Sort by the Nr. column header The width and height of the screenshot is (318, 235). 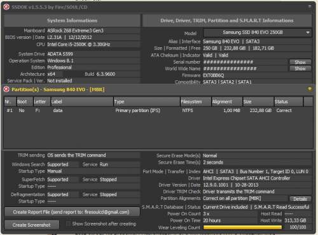[10, 102]
